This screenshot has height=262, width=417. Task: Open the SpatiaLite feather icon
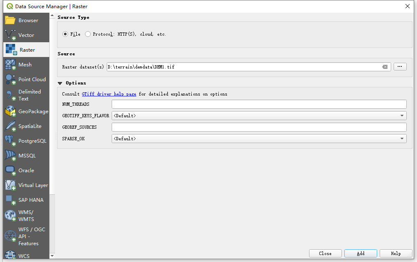click(10, 126)
